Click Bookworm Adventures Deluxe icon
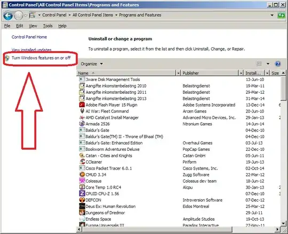Screen dimensions: 288x234 pyautogui.click(x=82, y=149)
